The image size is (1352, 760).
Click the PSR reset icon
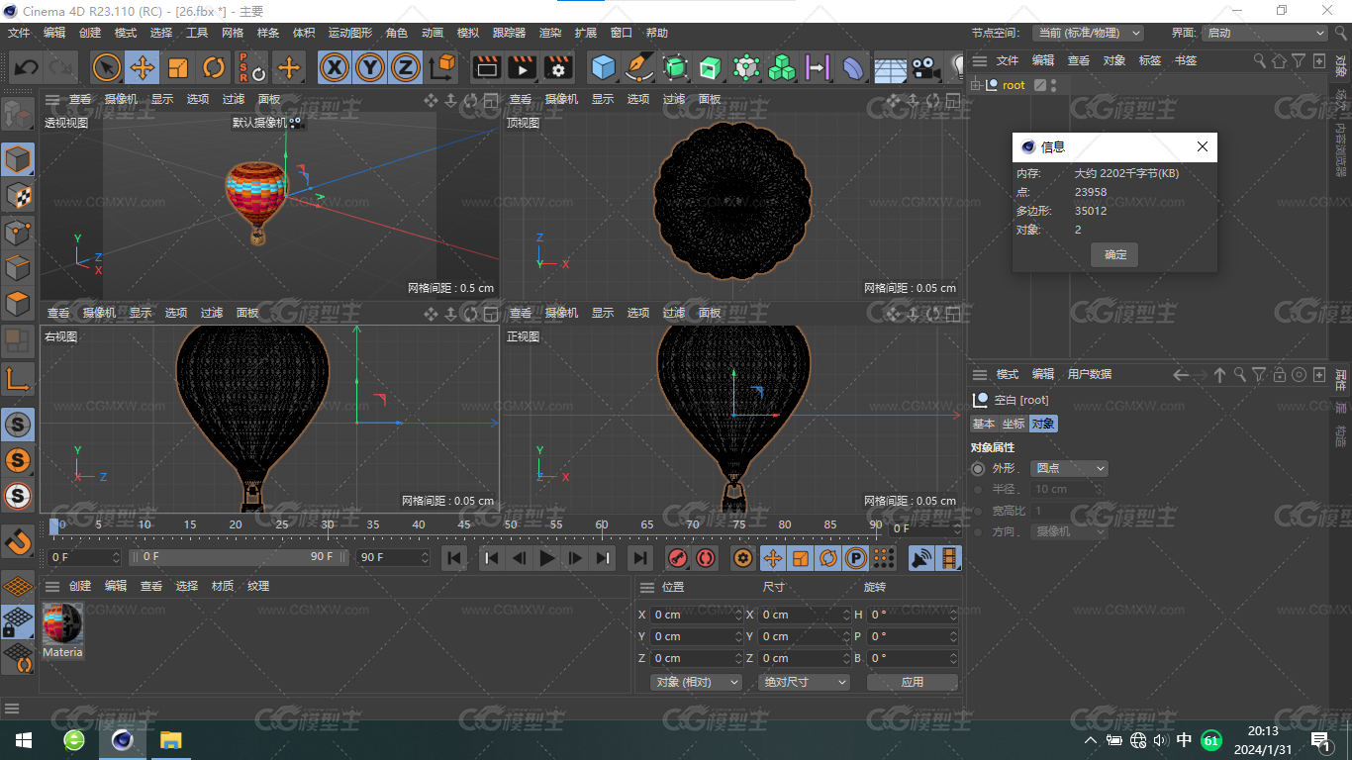(250, 67)
